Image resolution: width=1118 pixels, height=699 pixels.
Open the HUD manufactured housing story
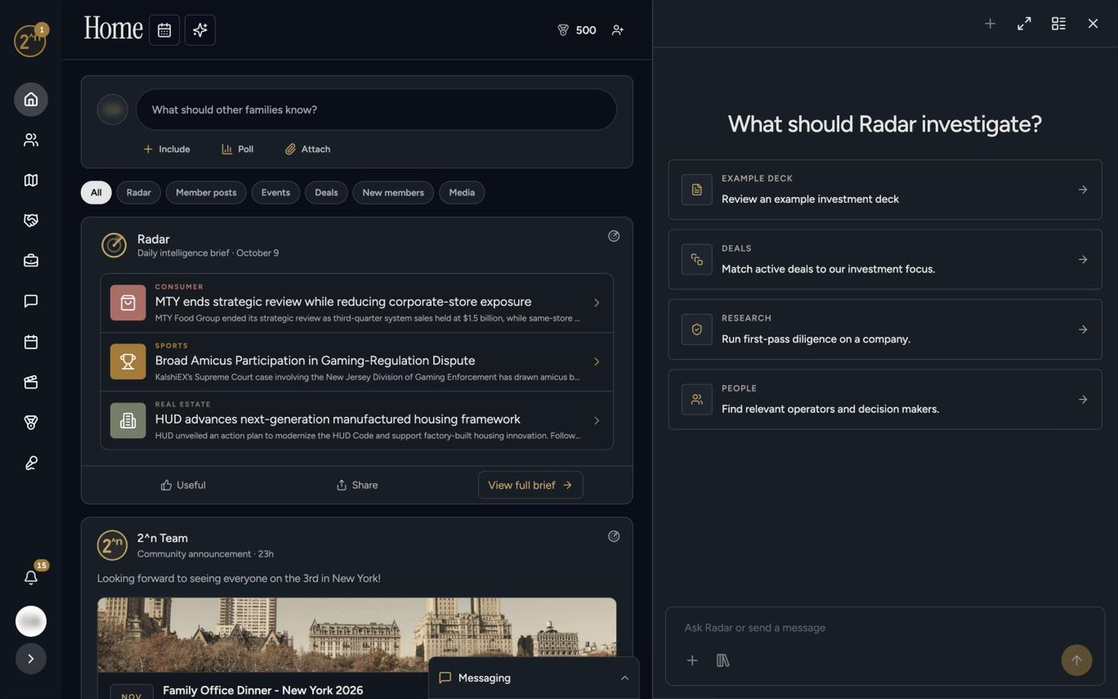[357, 420]
